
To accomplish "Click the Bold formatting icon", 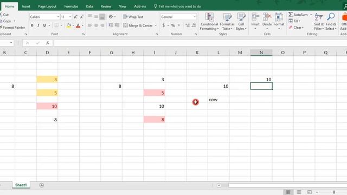I will (x=32, y=25).
